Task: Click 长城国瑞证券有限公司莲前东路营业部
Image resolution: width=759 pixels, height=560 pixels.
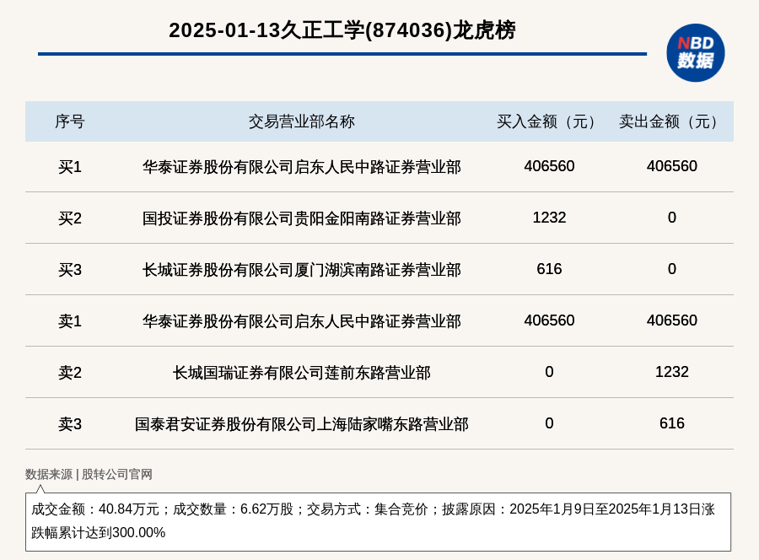Action: point(302,373)
